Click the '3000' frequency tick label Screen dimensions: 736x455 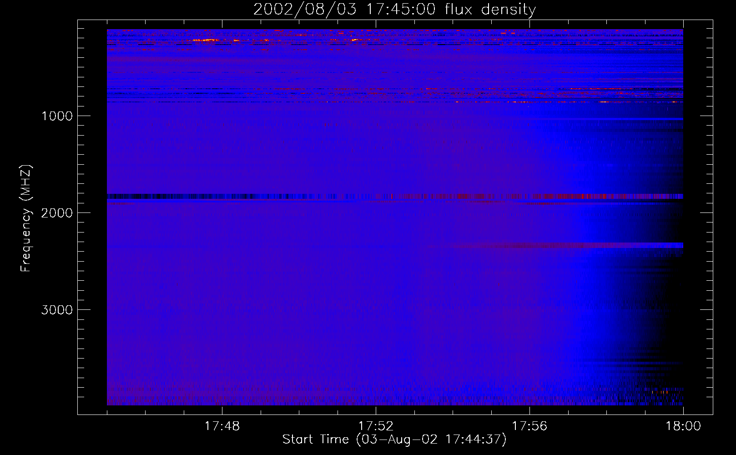[57, 310]
